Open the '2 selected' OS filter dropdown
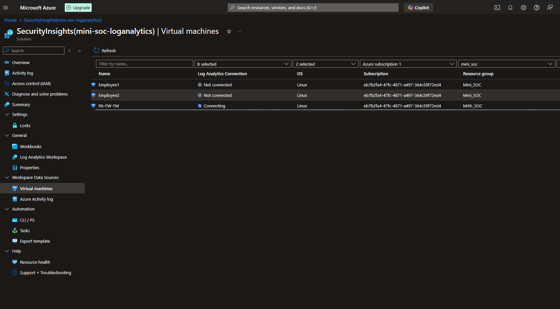 point(326,64)
